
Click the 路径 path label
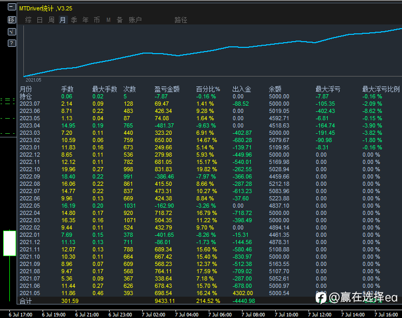point(181,20)
